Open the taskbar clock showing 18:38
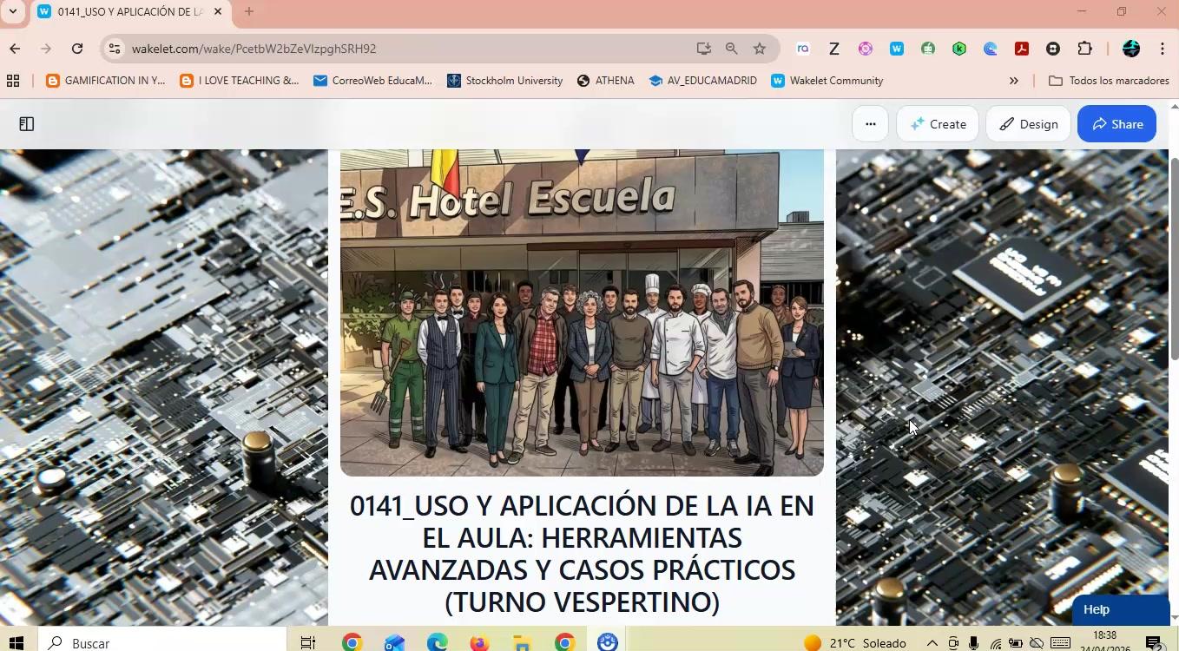The image size is (1179, 651). pyautogui.click(x=1105, y=642)
